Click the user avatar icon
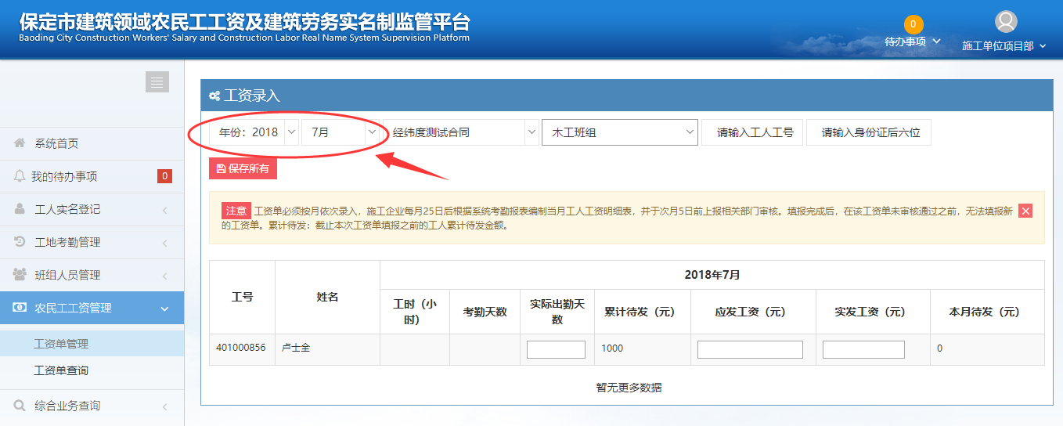The height and width of the screenshot is (426, 1063). (1005, 22)
